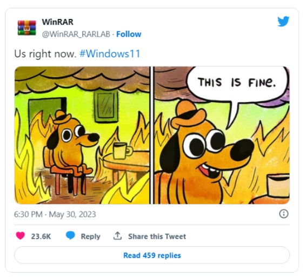The height and width of the screenshot is (279, 306).
Task: Open the #Windows11 hashtag
Action: pos(110,53)
